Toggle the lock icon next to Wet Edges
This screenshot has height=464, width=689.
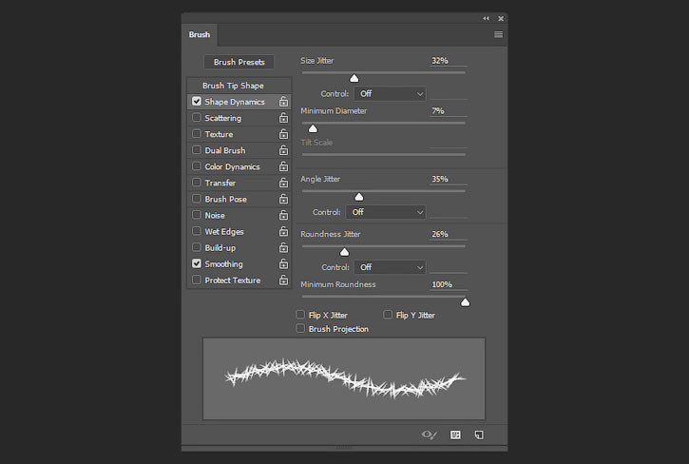pyautogui.click(x=283, y=232)
